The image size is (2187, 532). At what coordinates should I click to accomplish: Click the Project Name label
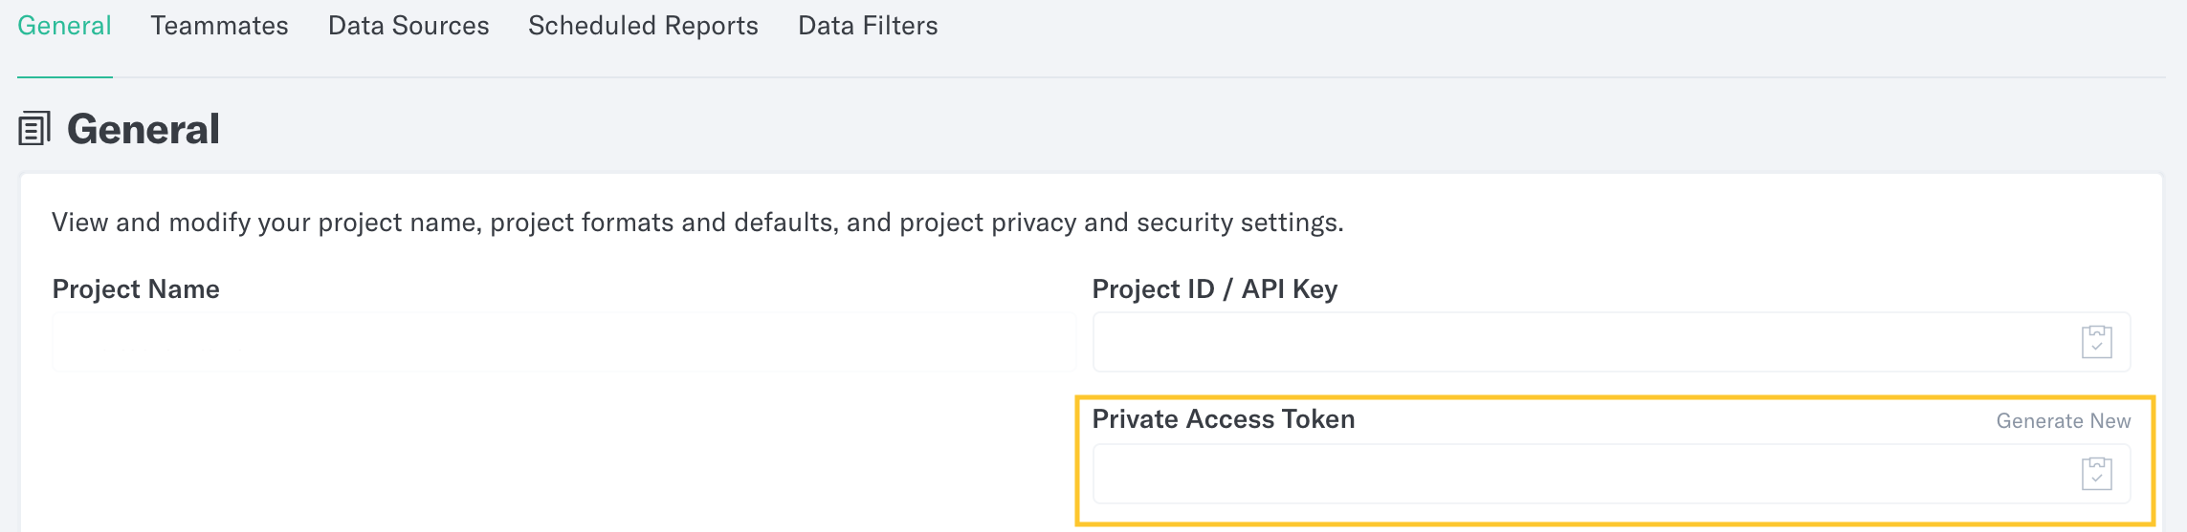point(136,289)
